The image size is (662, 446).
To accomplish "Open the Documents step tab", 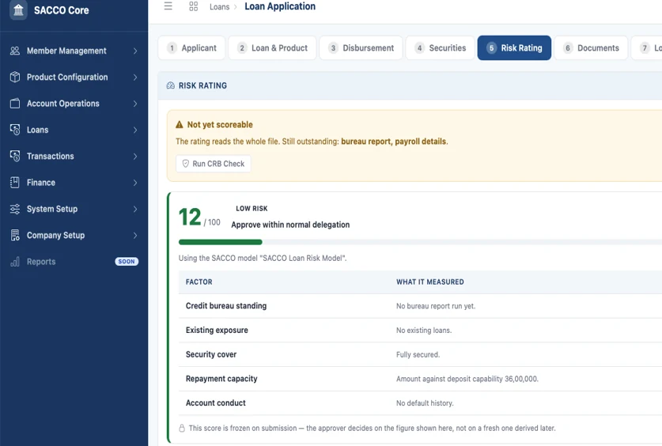I will pyautogui.click(x=591, y=48).
